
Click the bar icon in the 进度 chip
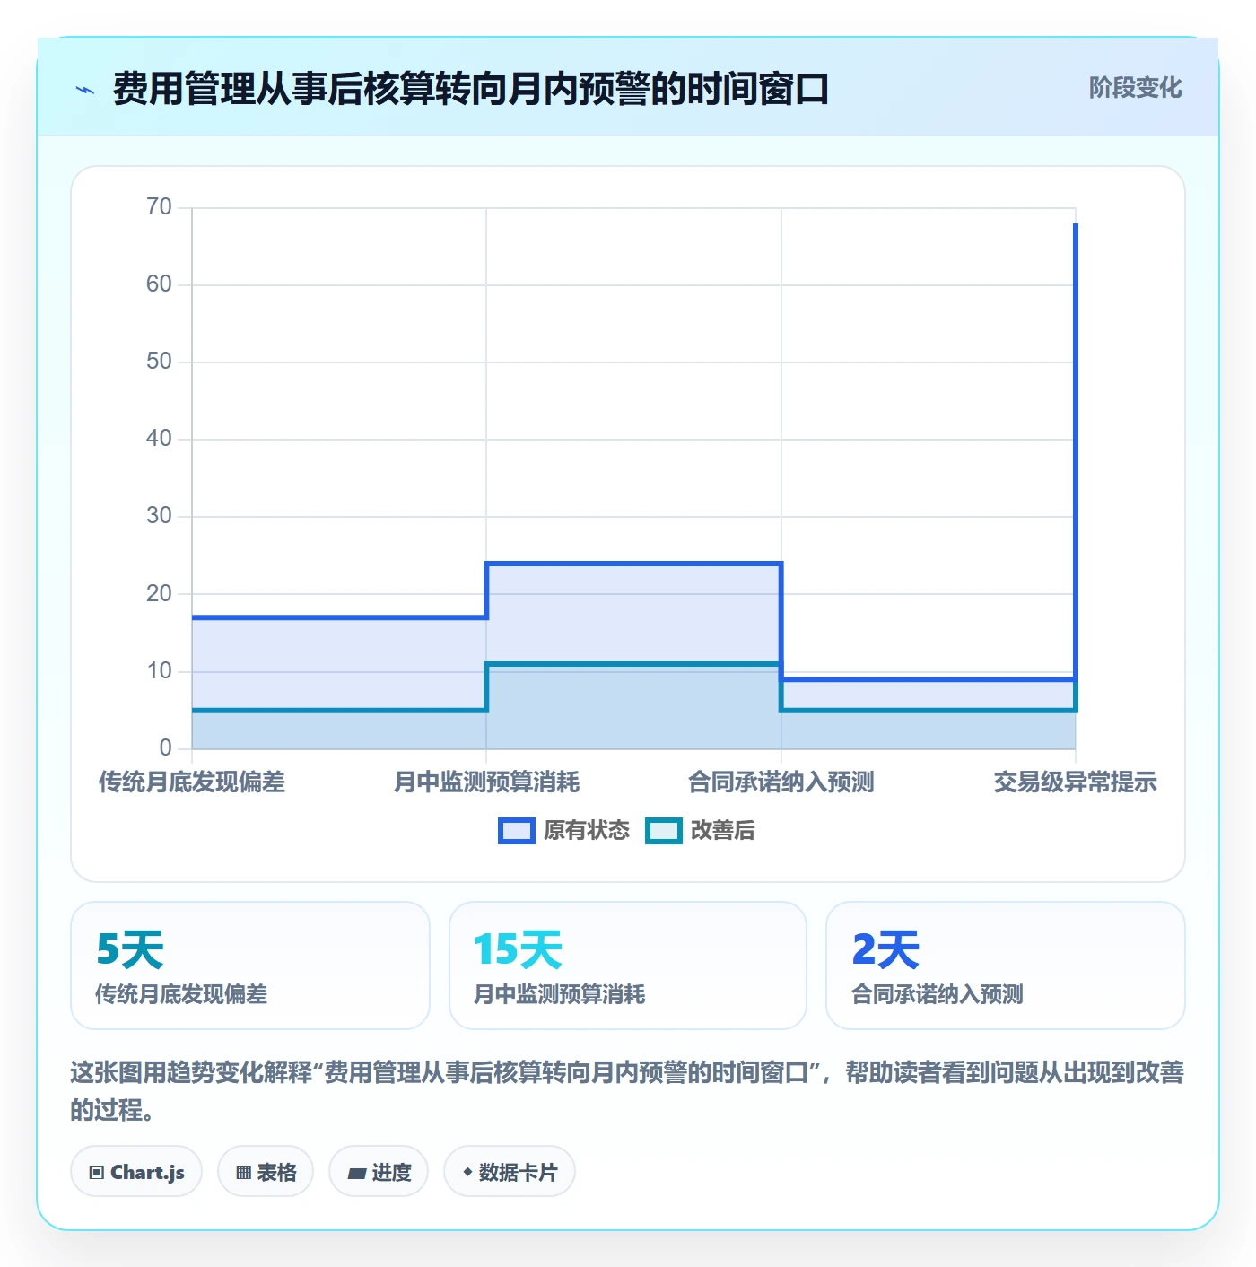point(357,1173)
